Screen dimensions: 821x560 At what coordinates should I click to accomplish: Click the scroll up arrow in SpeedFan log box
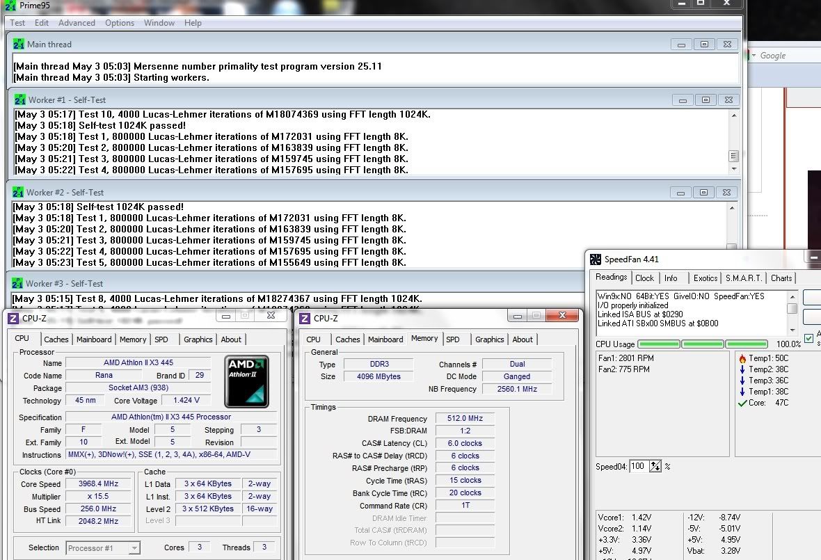point(792,296)
